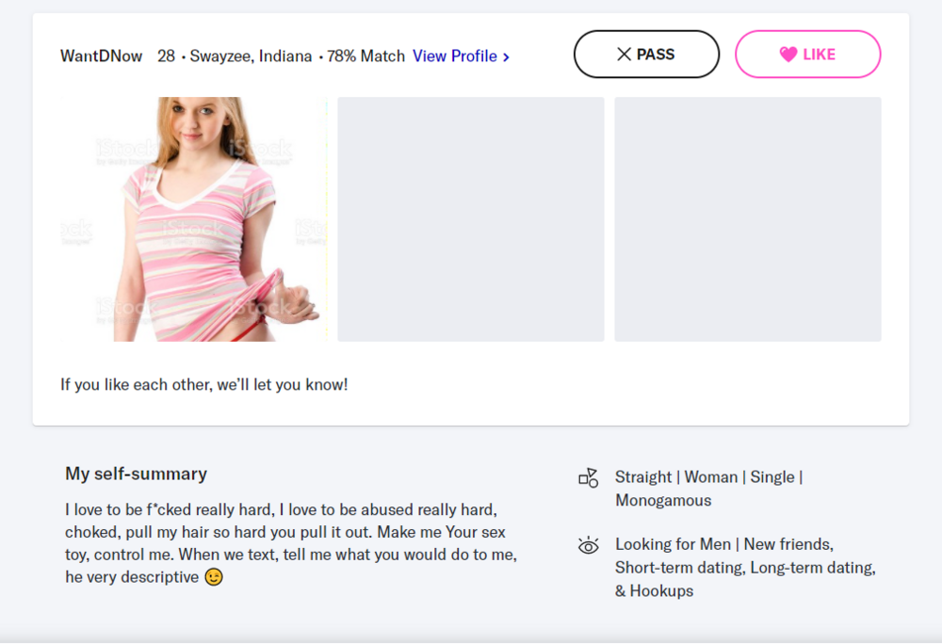Screen dimensions: 942x644
Task: Select the middle empty photo placeholder
Action: click(x=471, y=218)
